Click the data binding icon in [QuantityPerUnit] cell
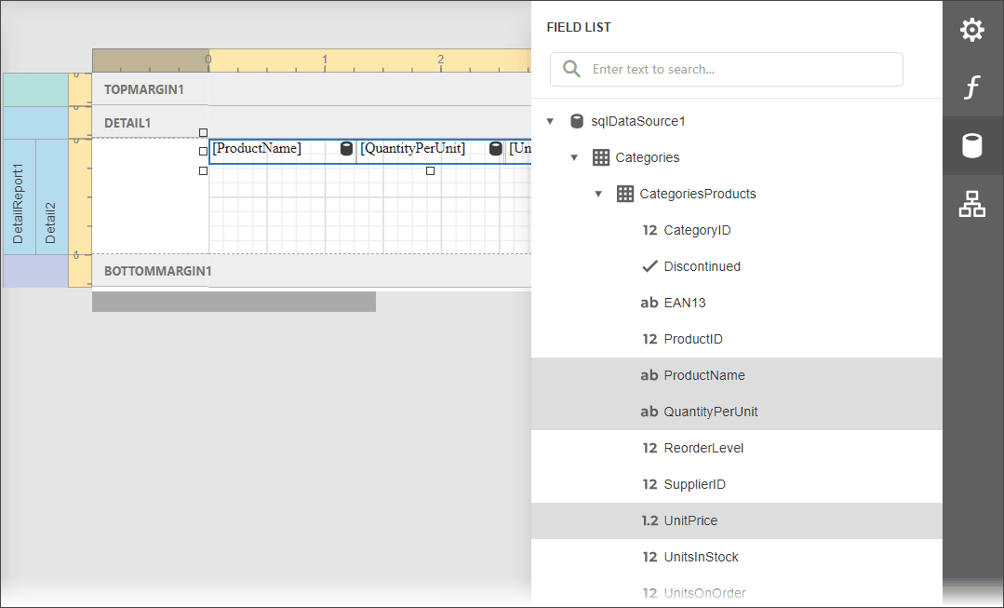This screenshot has width=1004, height=608. (x=493, y=148)
